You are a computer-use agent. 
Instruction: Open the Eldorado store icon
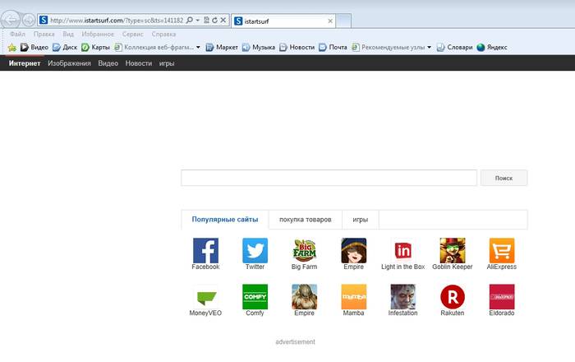pyautogui.click(x=501, y=296)
